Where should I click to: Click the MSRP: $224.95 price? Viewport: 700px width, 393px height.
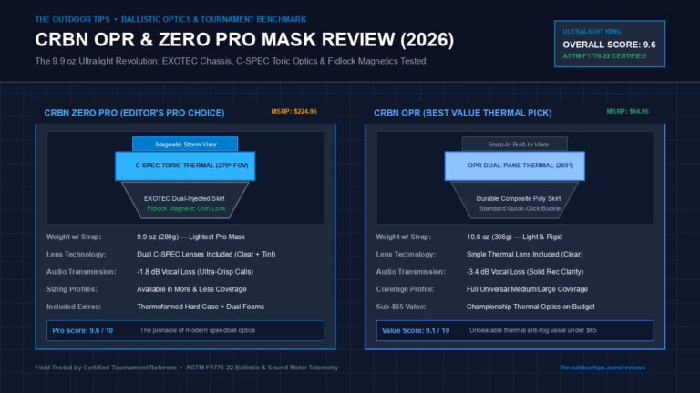293,111
